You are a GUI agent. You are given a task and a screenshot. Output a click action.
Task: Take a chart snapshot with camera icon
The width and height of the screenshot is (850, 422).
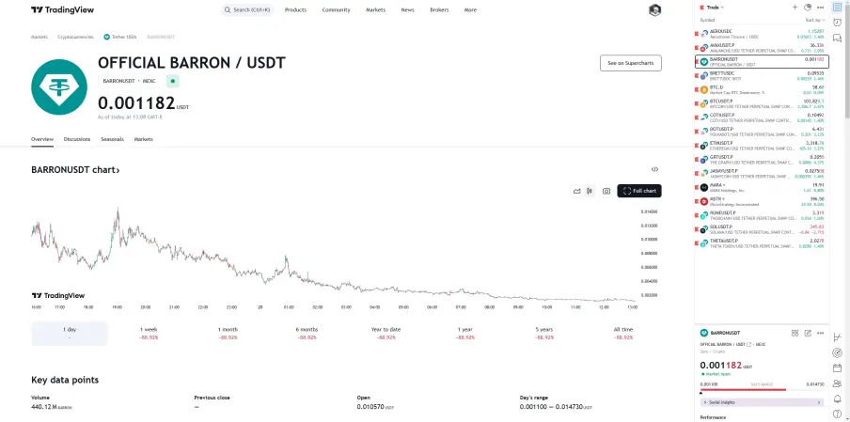[606, 191]
